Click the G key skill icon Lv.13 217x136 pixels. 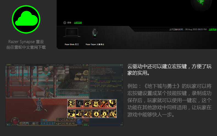click(104, 114)
